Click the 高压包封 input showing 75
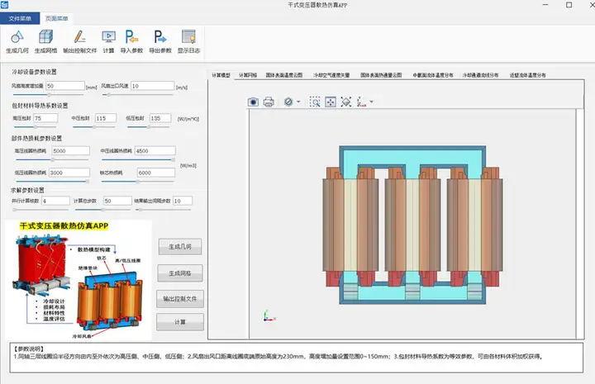 click(x=45, y=118)
